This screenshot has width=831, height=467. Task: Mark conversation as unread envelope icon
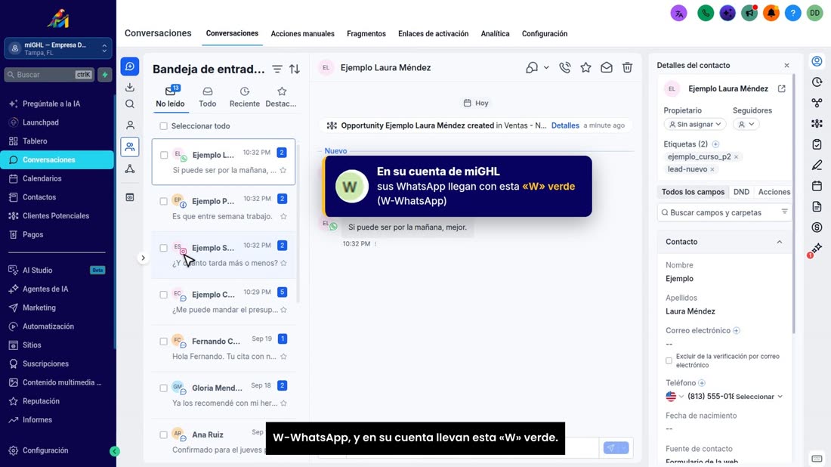(x=607, y=67)
